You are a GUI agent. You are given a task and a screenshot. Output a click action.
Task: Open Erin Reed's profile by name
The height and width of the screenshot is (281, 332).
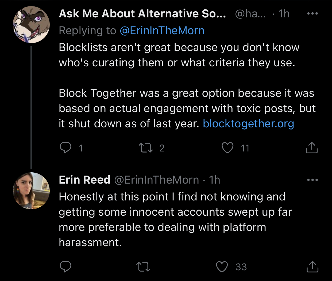coord(84,180)
